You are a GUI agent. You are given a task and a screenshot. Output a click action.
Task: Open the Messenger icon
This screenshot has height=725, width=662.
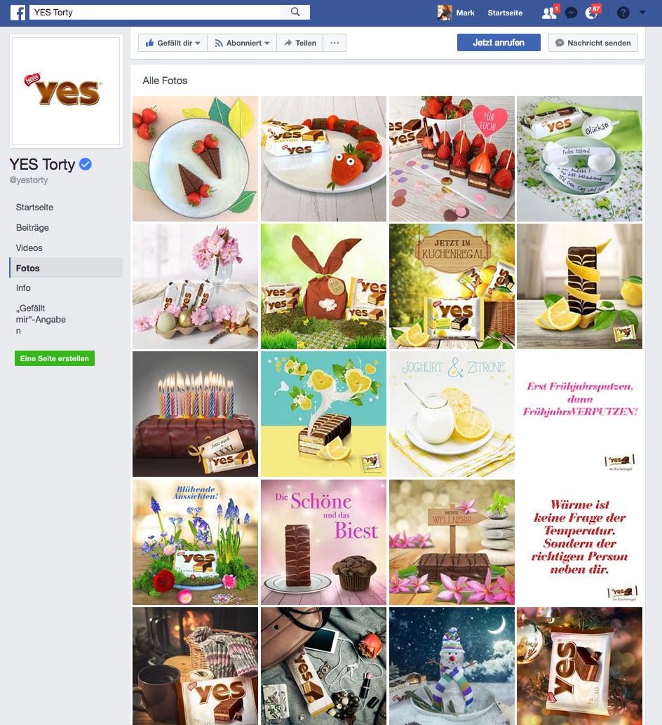tap(572, 13)
